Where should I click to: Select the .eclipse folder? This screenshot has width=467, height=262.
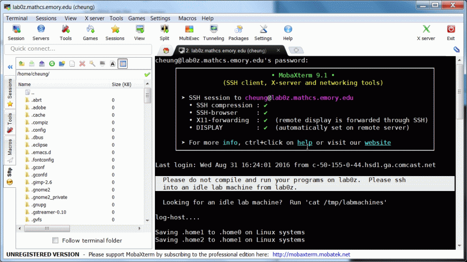coord(40,145)
